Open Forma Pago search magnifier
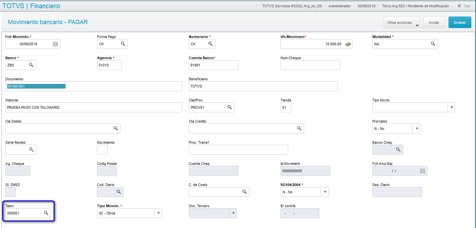 [123, 44]
